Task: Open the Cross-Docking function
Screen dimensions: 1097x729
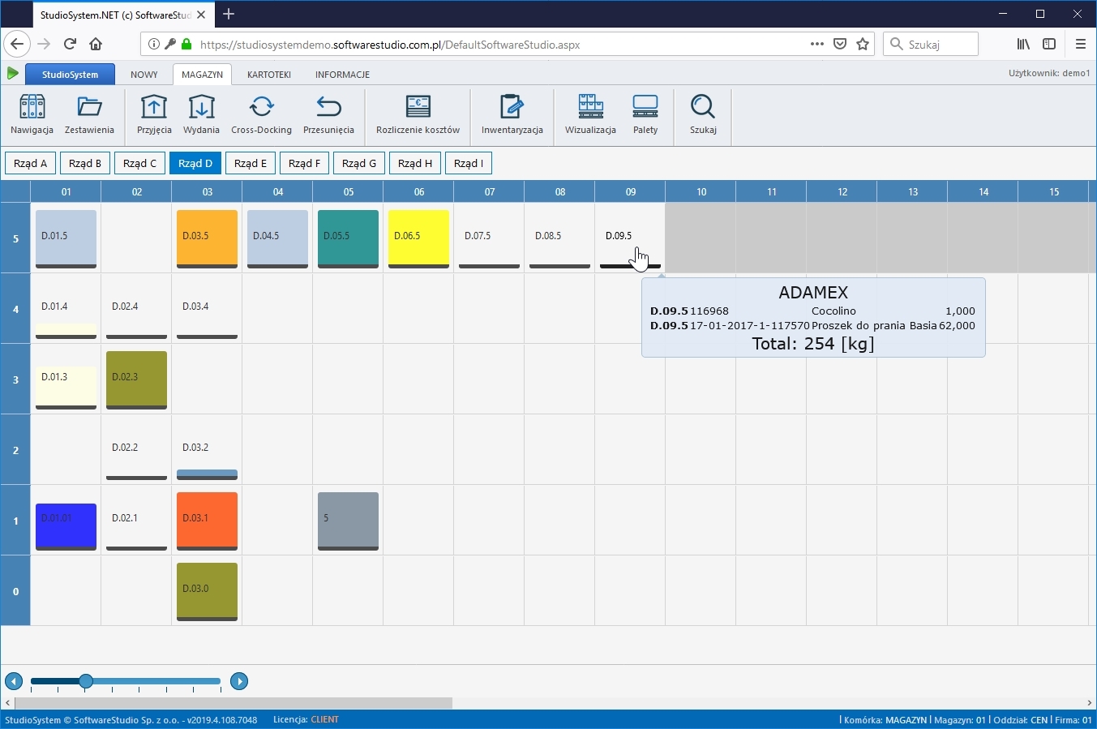Action: point(261,115)
